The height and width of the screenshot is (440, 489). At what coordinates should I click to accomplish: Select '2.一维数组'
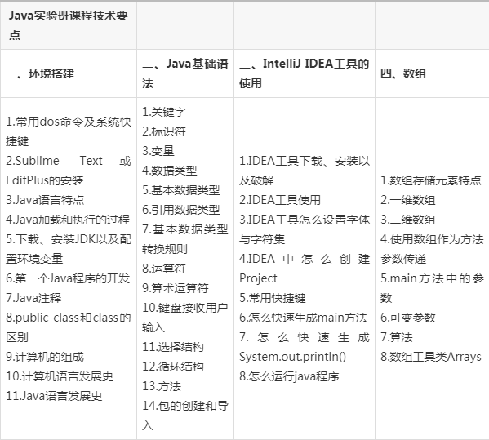408,200
